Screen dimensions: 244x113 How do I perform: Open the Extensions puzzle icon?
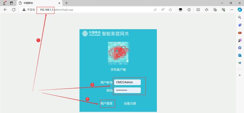pos(189,10)
